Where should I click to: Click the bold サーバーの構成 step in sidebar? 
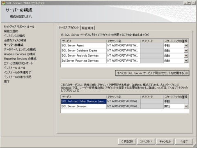(14, 45)
